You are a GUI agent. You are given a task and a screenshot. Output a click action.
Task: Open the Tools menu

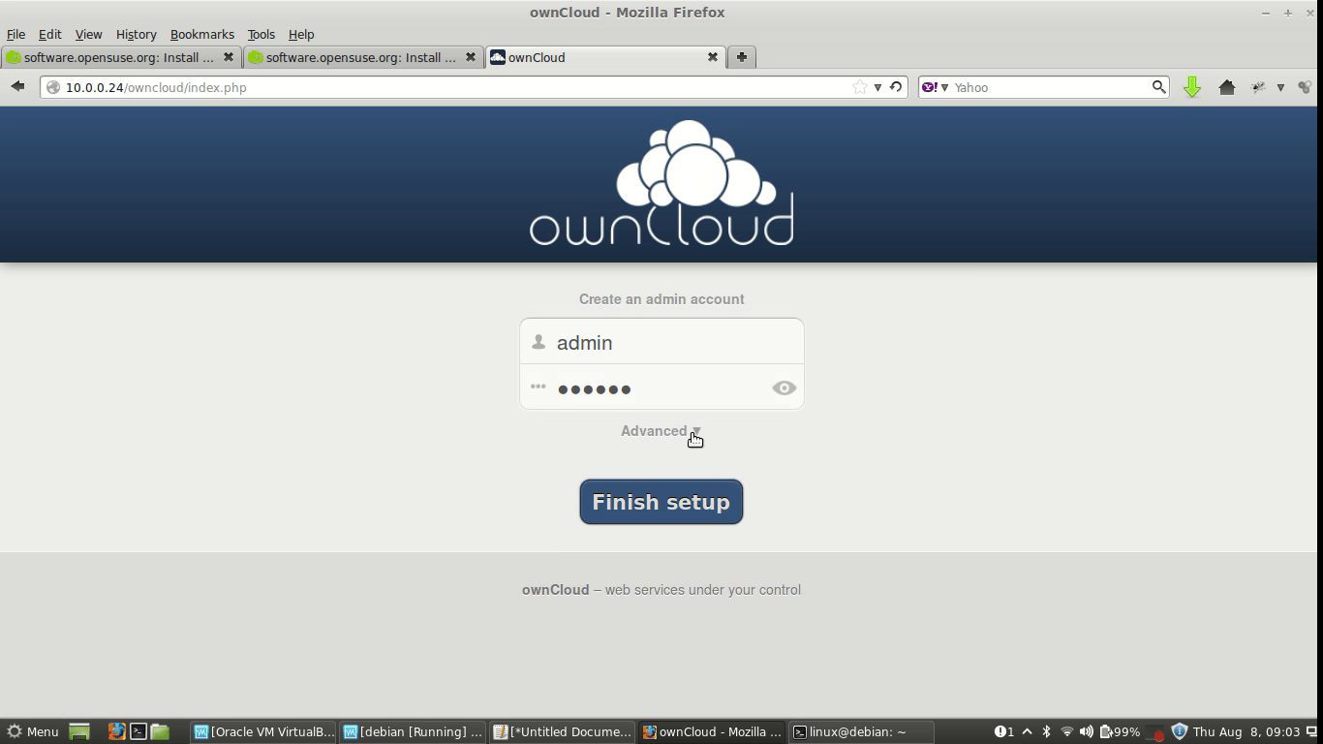261,34
